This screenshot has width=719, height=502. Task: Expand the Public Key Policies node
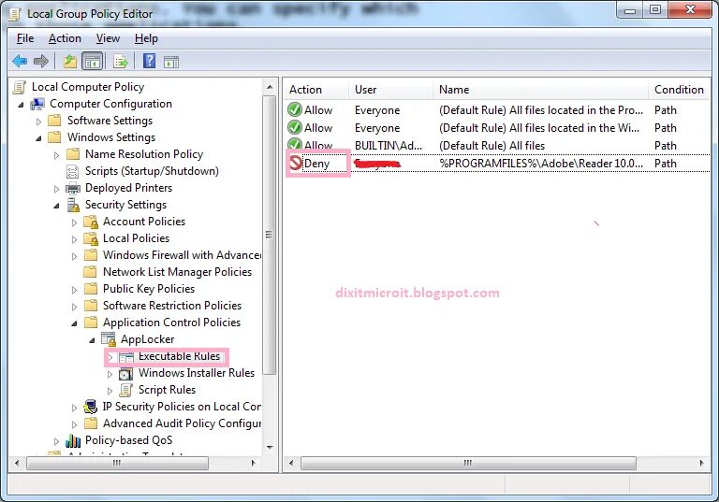point(74,290)
